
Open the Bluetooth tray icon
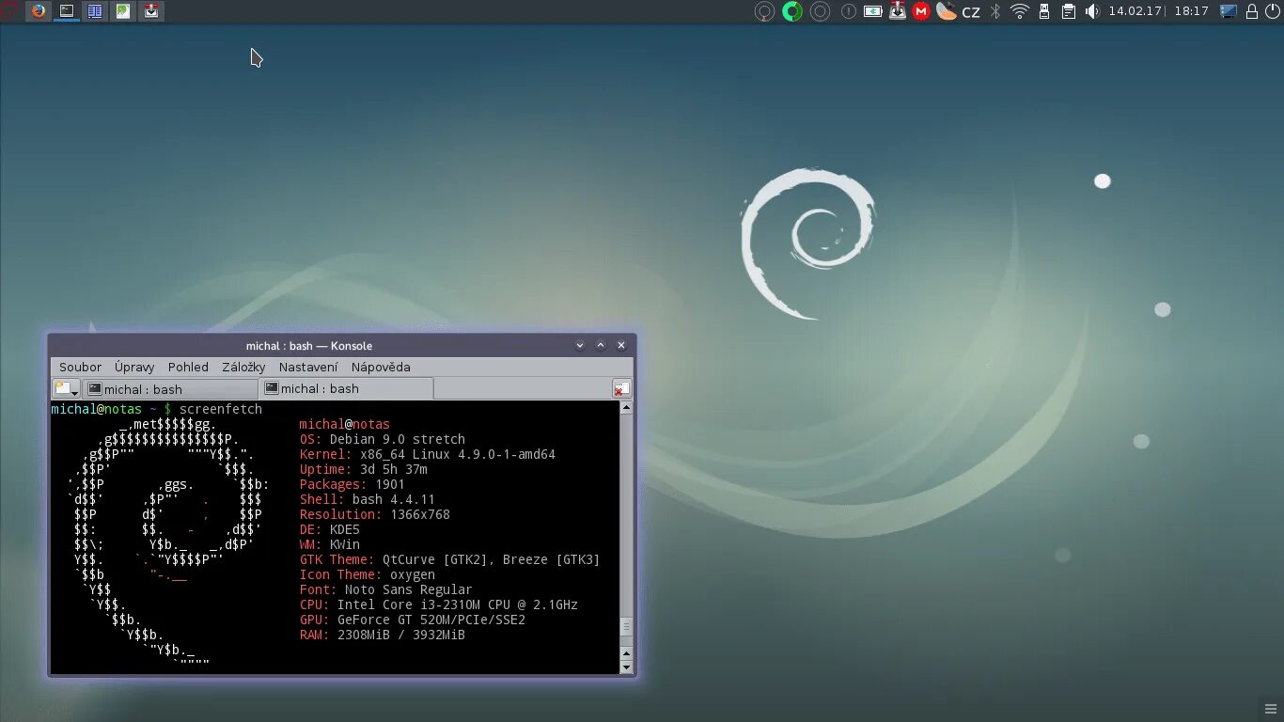point(995,11)
